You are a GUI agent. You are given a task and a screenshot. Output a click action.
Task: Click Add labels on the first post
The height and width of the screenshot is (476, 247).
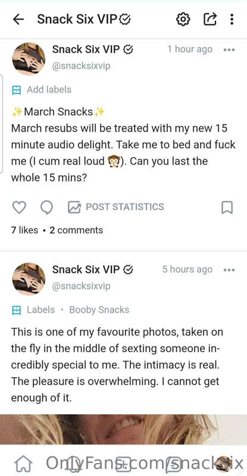[x=42, y=90]
